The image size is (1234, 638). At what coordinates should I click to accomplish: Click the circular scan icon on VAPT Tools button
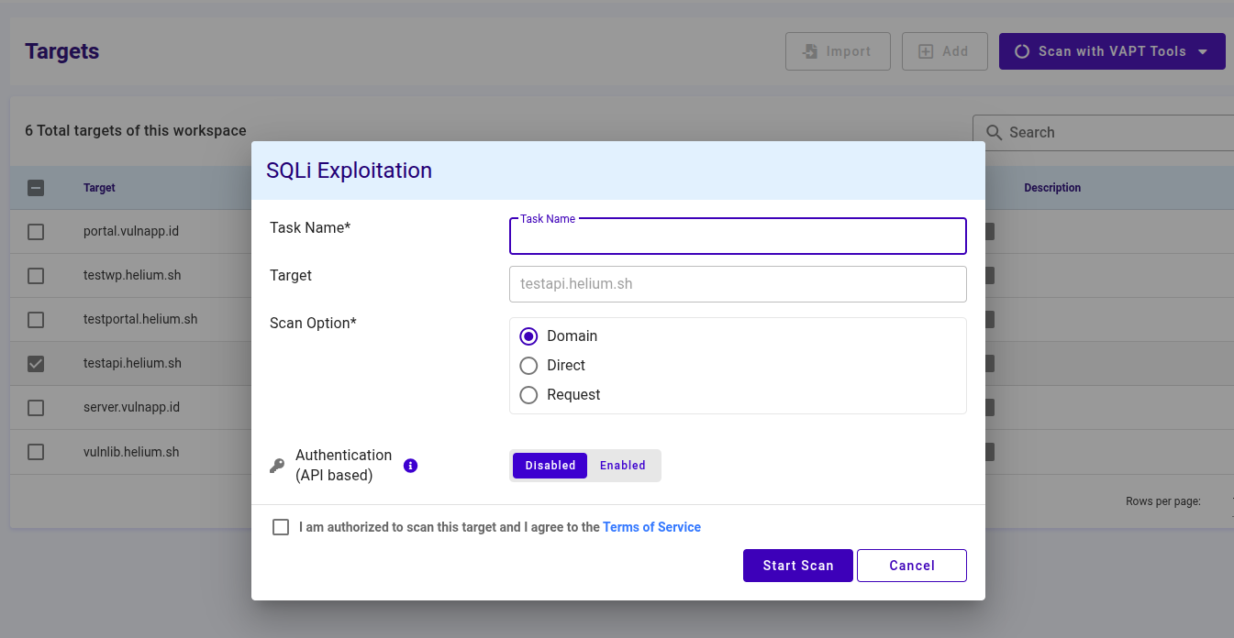(1022, 51)
